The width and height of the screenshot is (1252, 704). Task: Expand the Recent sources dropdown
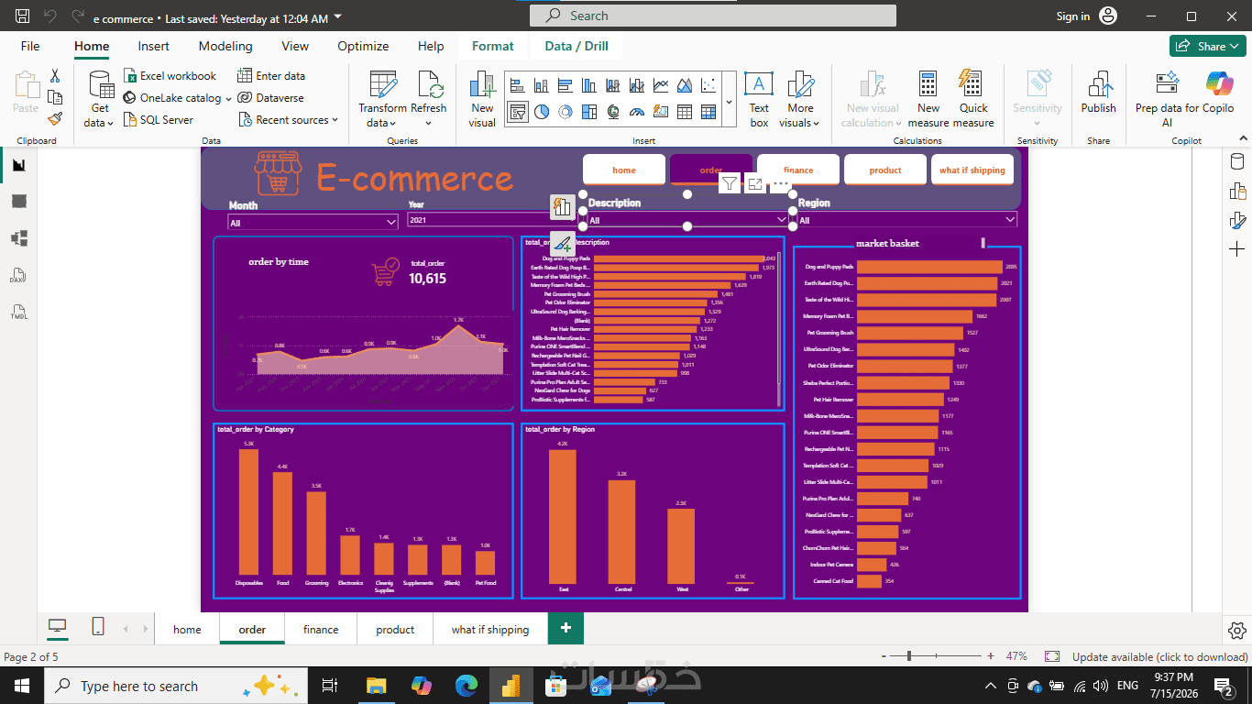coord(289,120)
